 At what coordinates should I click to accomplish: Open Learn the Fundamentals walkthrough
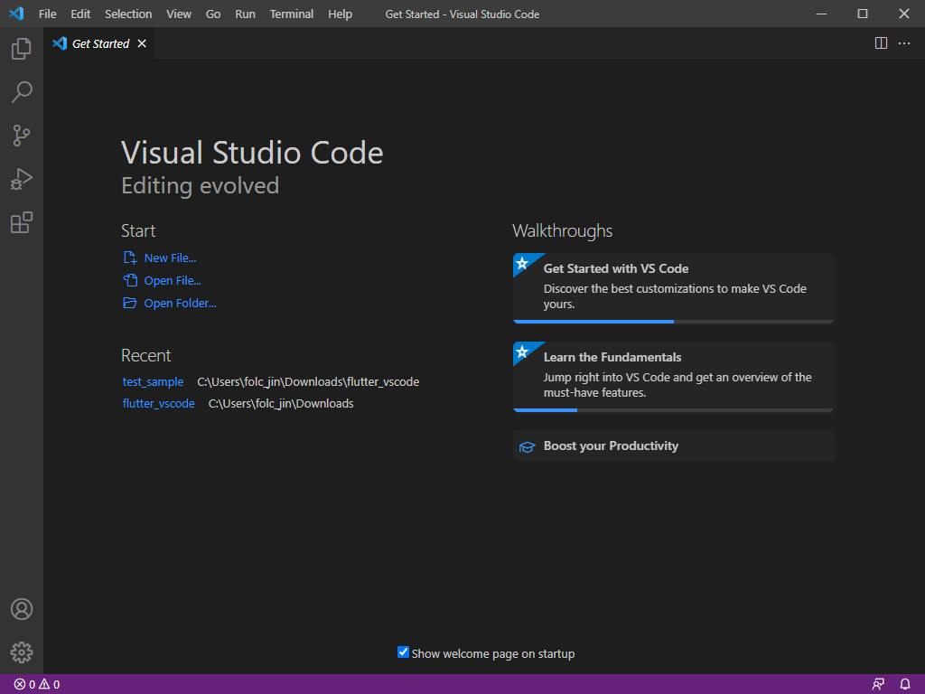coord(673,377)
